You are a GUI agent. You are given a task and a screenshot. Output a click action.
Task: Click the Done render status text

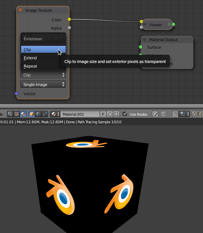(x=70, y=122)
